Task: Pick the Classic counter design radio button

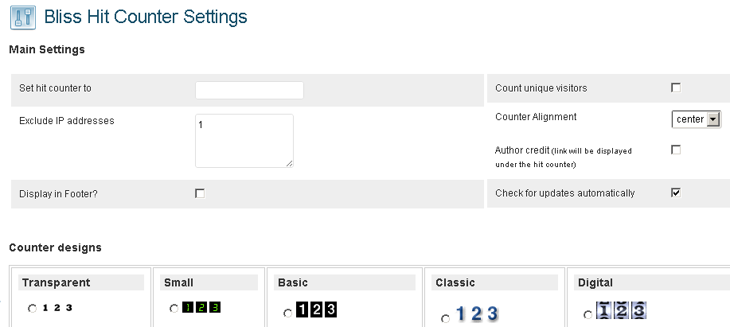Action: [x=445, y=317]
